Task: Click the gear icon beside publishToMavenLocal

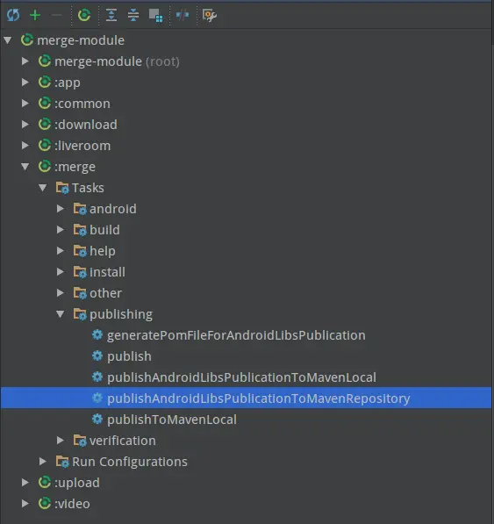Action: (97, 419)
